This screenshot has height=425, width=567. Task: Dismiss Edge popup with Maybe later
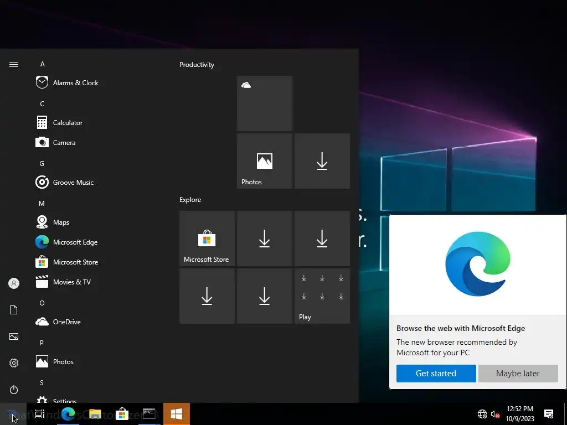pyautogui.click(x=518, y=374)
